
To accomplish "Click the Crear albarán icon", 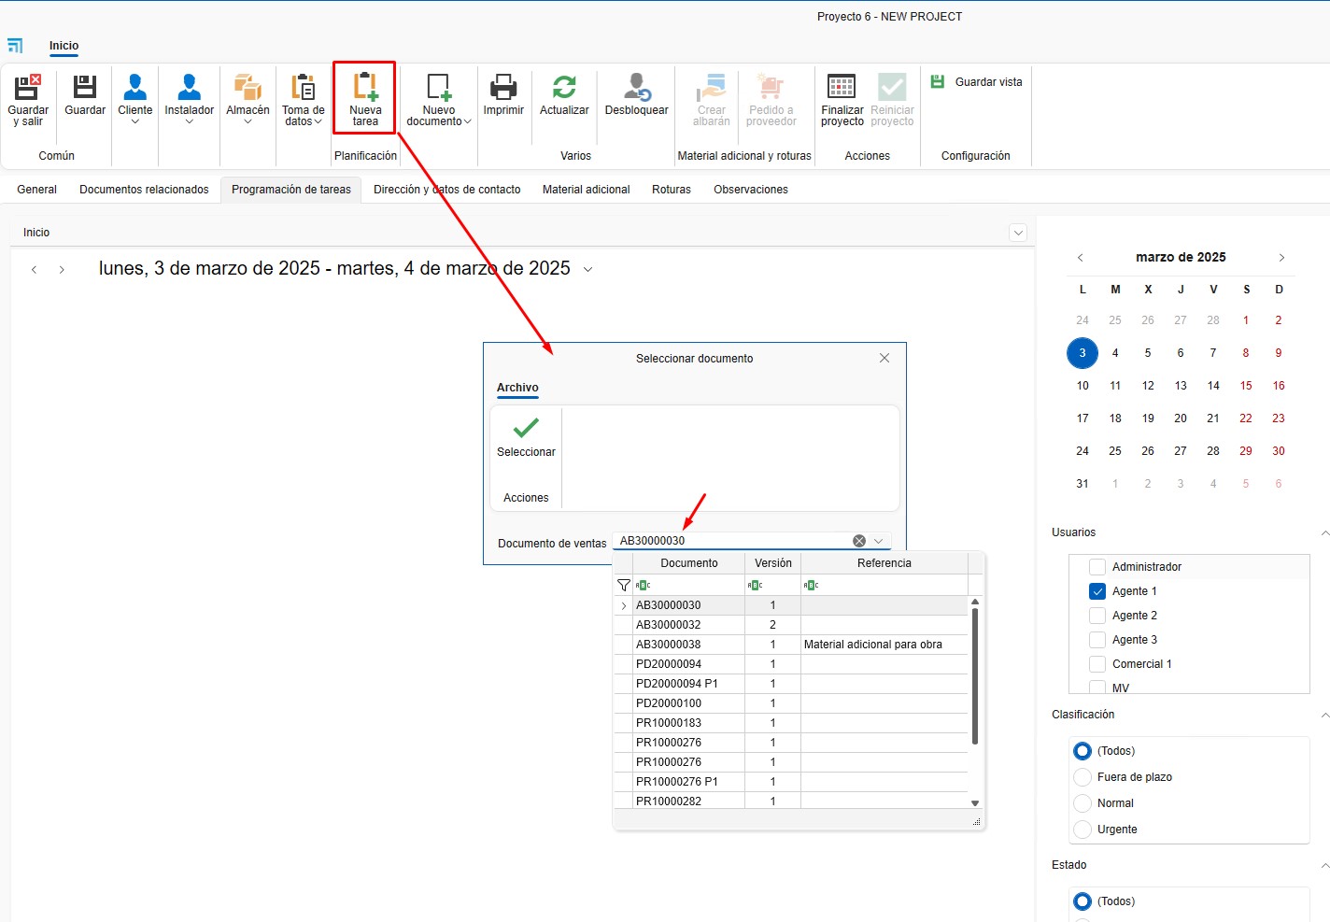I will tap(712, 87).
